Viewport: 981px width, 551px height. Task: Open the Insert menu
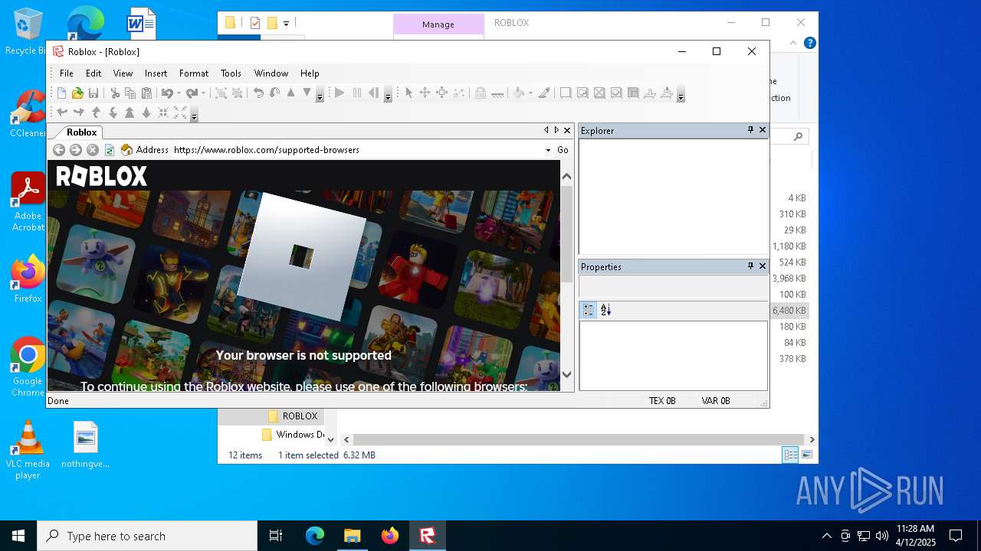(x=156, y=73)
